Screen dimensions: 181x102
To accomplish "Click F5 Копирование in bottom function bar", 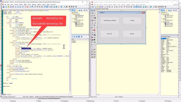I will [64, 101].
